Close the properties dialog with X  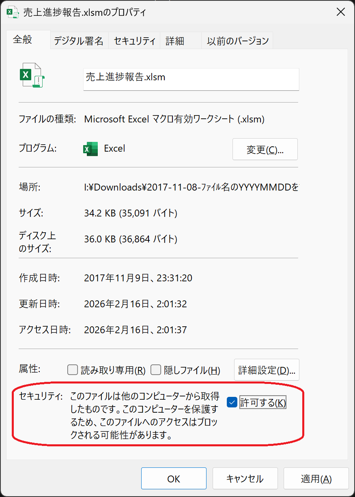coord(341,12)
